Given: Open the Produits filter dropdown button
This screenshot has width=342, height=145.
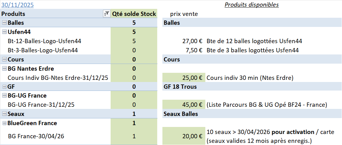Looking at the screenshot, I should coord(107,14).
